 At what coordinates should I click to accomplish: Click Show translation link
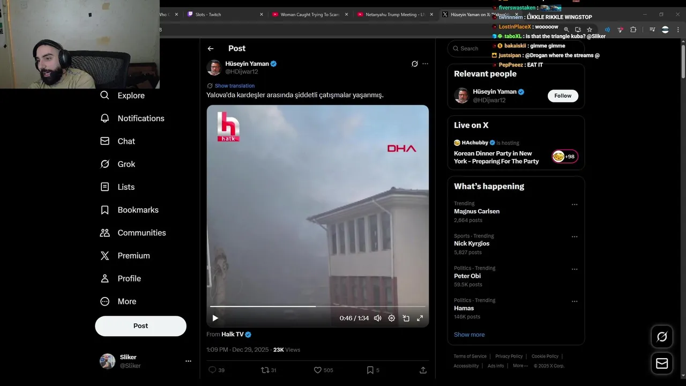click(235, 86)
